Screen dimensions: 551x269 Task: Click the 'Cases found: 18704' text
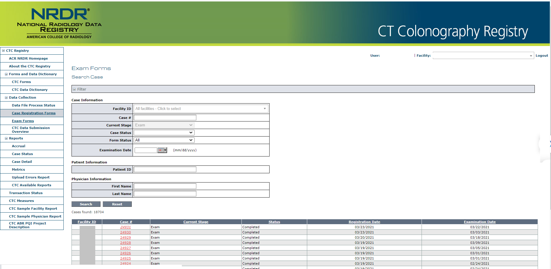coord(87,212)
